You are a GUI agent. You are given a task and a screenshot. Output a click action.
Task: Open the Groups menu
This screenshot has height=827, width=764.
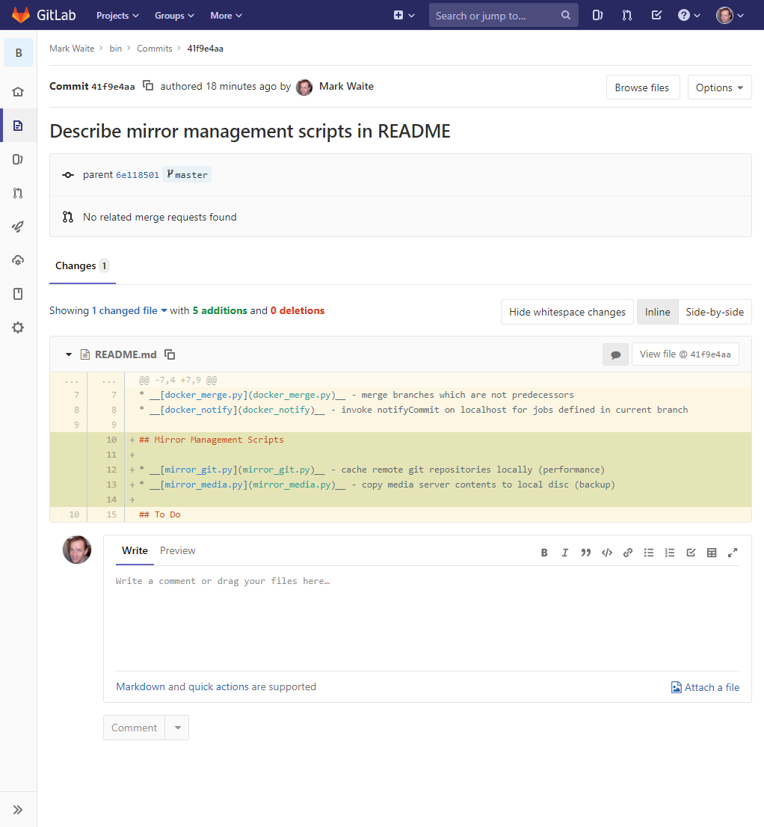(x=174, y=15)
